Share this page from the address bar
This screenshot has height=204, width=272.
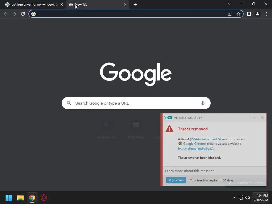230,14
